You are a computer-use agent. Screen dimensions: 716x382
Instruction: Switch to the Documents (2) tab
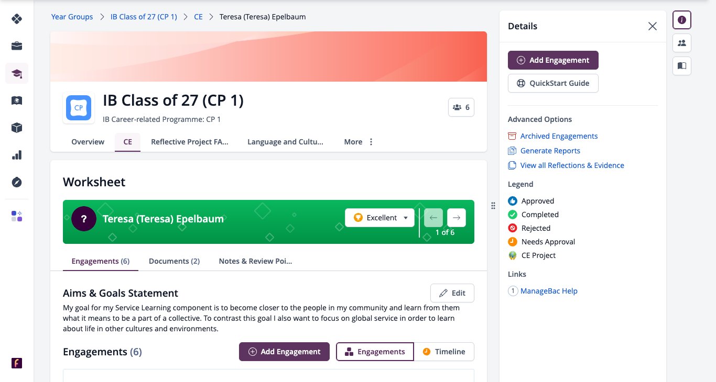point(174,261)
